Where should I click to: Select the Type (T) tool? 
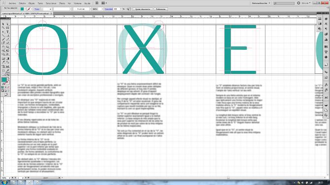7,32
